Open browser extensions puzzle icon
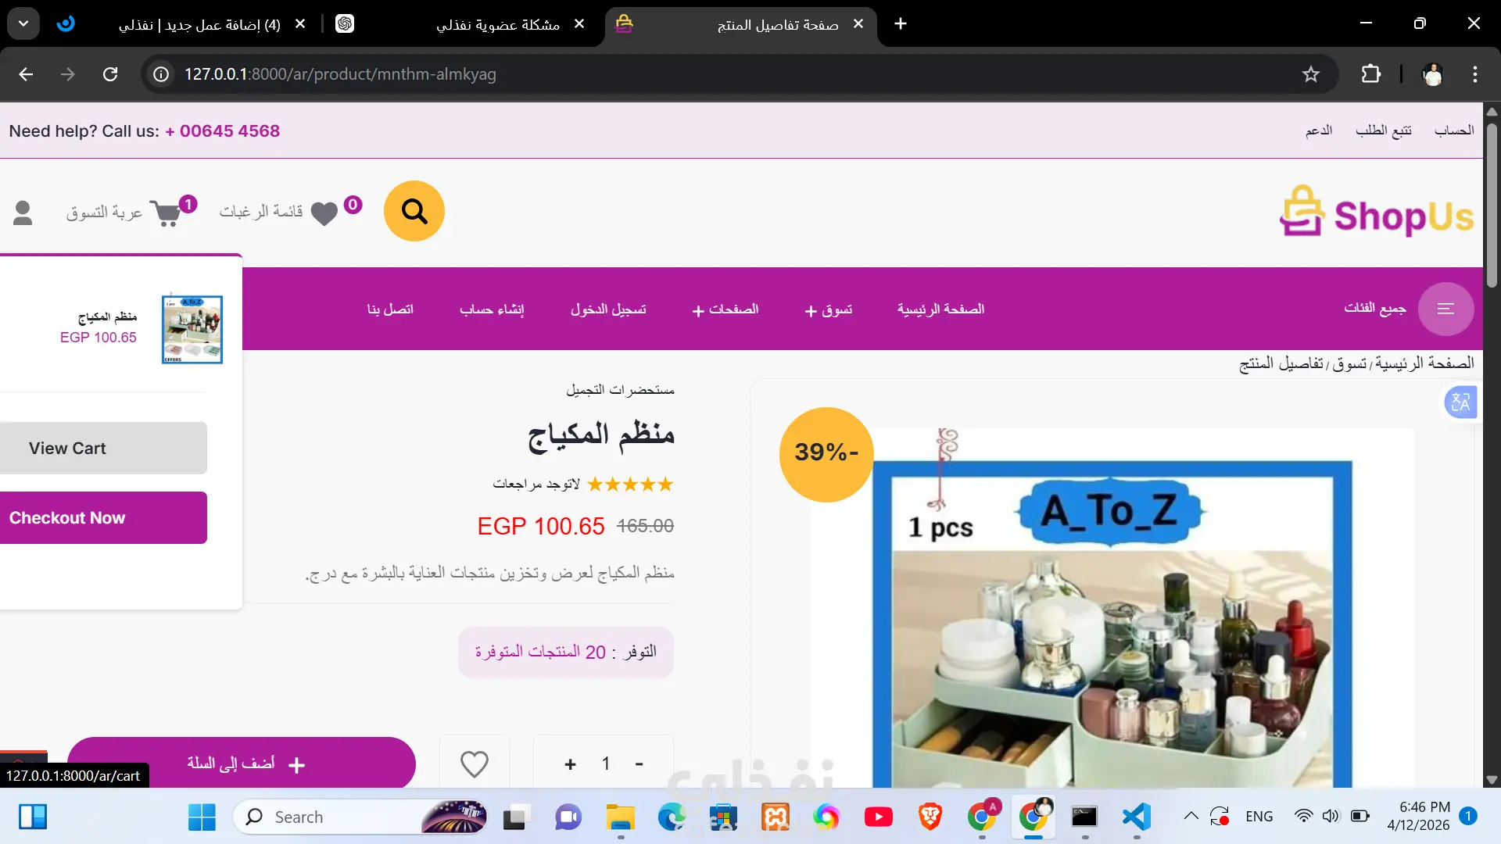 (1370, 74)
